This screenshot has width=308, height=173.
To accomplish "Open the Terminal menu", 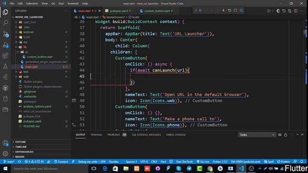I will (73, 3).
